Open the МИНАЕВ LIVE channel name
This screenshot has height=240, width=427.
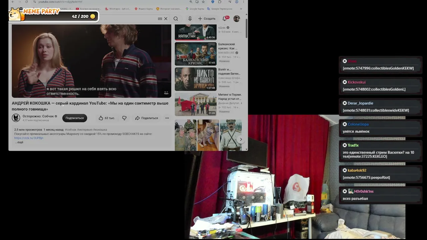point(227,53)
